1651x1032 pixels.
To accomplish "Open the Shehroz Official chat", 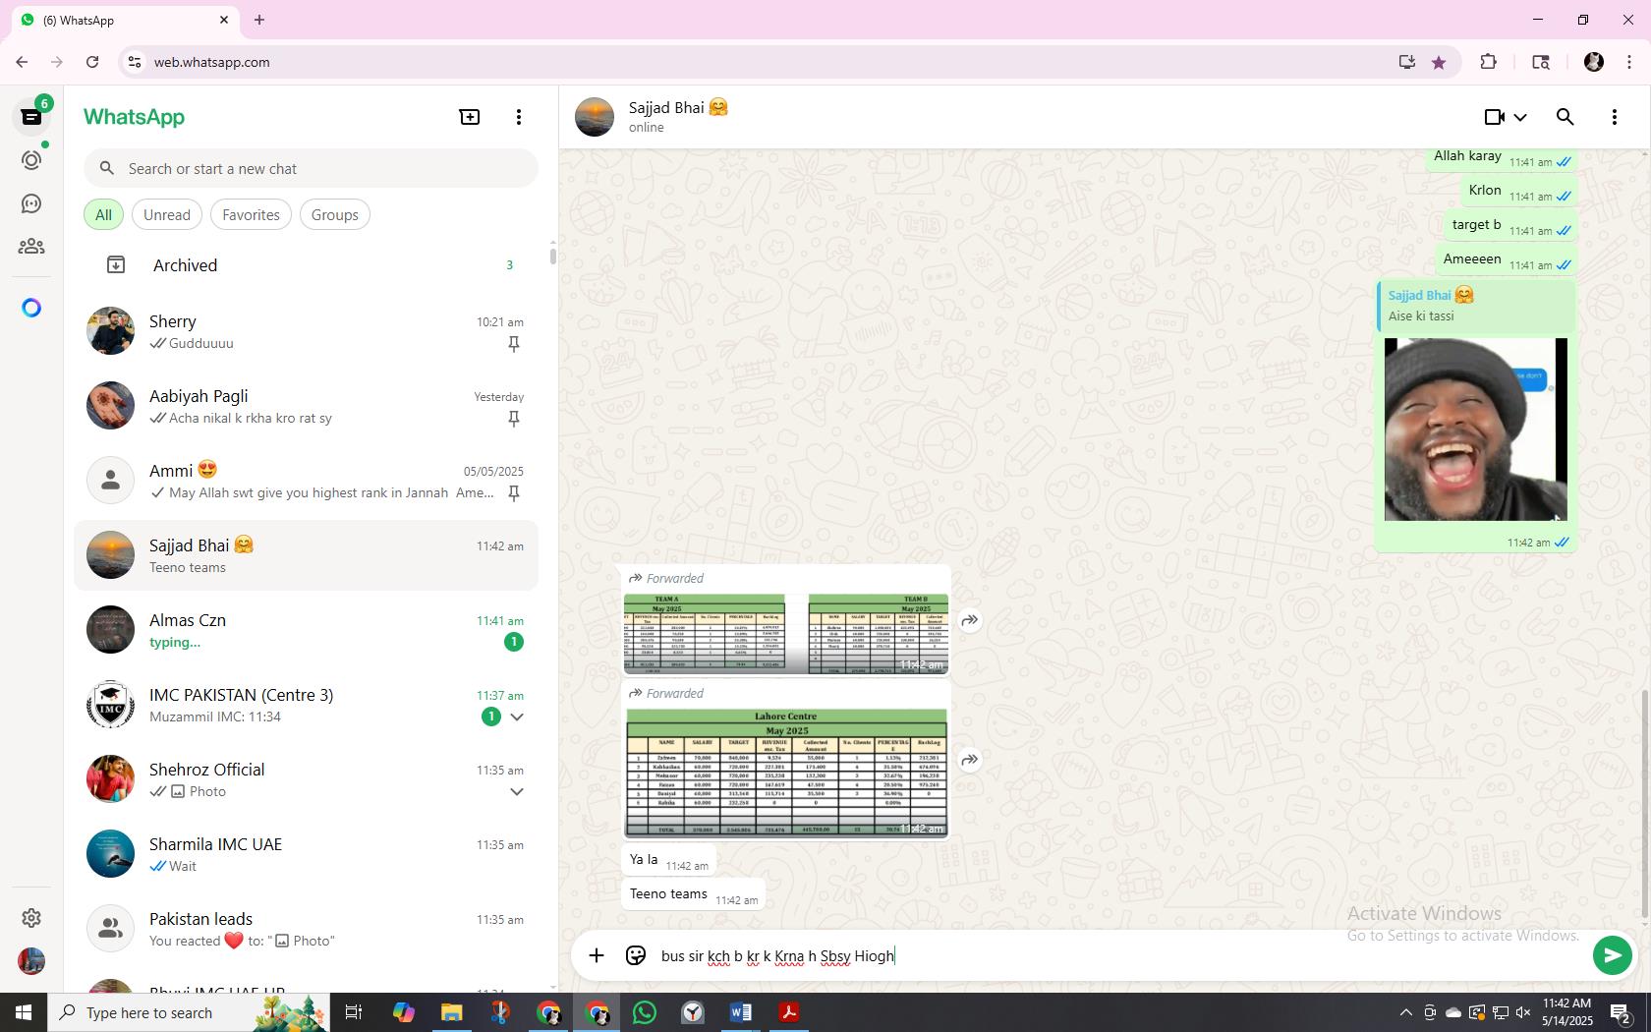I will (306, 779).
